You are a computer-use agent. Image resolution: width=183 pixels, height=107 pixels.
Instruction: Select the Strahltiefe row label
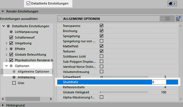tap(70, 82)
